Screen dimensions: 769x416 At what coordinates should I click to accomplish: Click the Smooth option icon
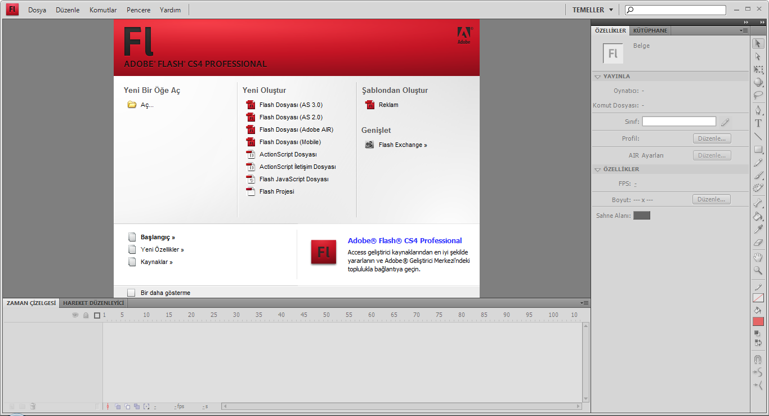pyautogui.click(x=758, y=372)
